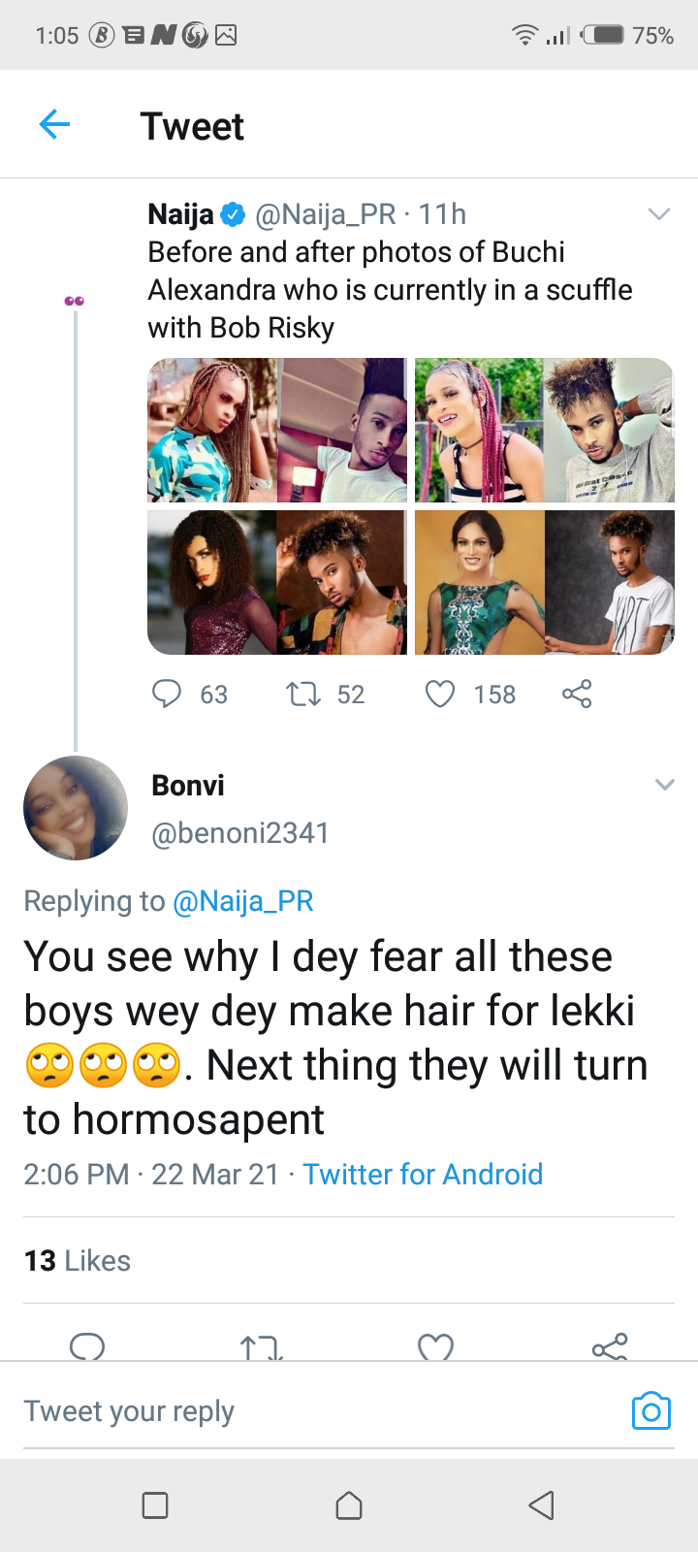Tap Android back triangle button
The image size is (698, 1552).
coord(542,1505)
